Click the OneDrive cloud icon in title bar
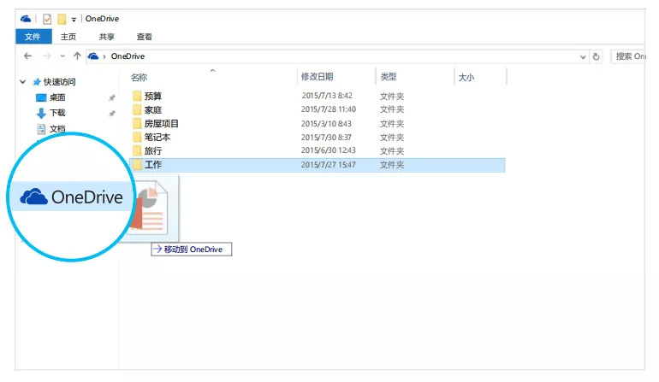Viewport: 659px width, 382px height. tap(26, 19)
